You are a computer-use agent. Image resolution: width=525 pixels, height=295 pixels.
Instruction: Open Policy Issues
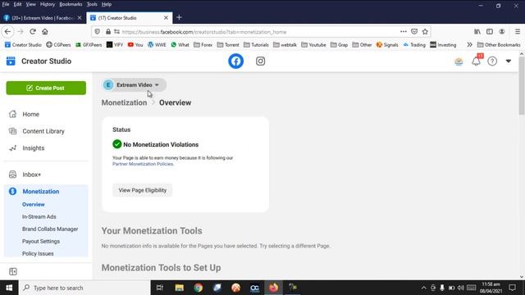click(38, 253)
